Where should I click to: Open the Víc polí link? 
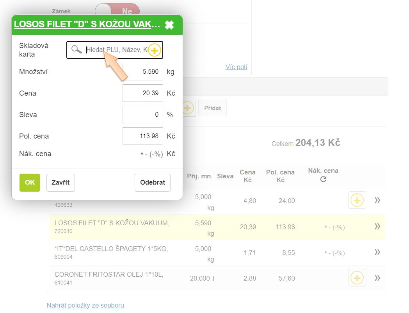click(236, 67)
